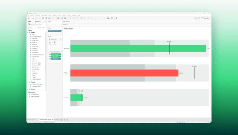Expand the Product hierarchy
Image resolution: width=238 pixels, height=135 pixels.
[29, 45]
